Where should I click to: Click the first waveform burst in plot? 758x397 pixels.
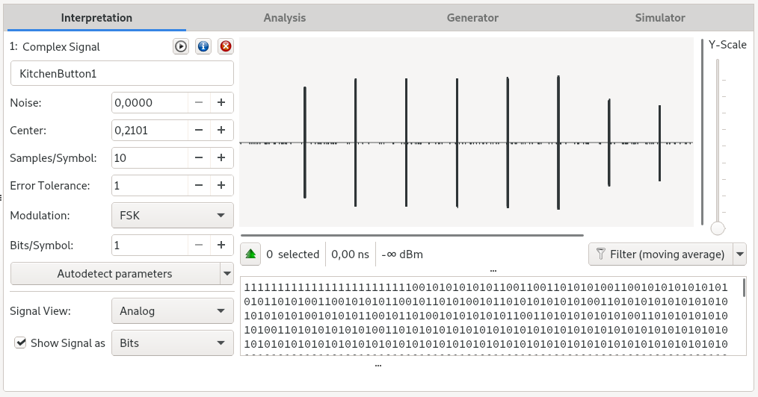click(304, 143)
